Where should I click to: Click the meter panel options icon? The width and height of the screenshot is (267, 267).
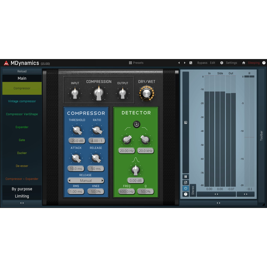pyautogui.click(x=186, y=123)
